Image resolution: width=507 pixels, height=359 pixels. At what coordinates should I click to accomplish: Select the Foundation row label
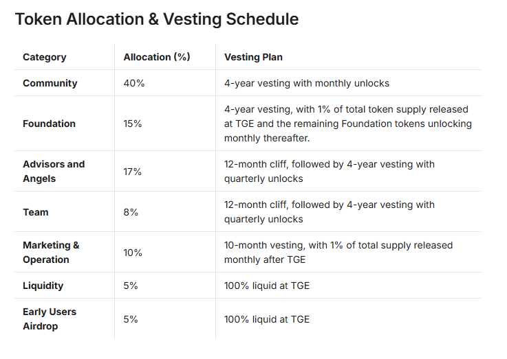50,124
